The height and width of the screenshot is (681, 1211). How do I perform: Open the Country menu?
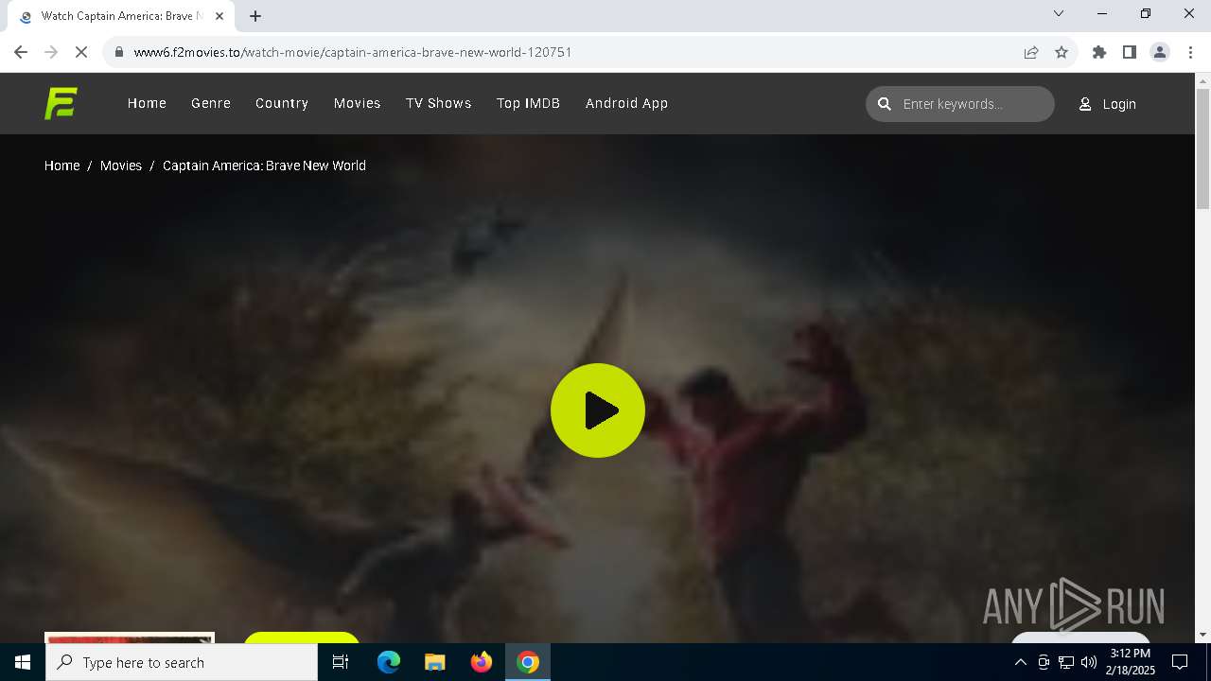[x=282, y=103]
